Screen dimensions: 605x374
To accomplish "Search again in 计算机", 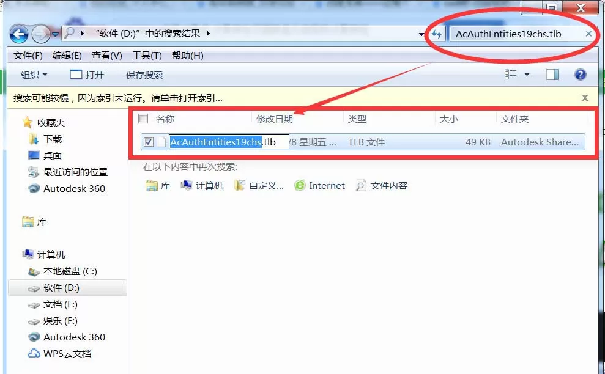I will (x=202, y=186).
